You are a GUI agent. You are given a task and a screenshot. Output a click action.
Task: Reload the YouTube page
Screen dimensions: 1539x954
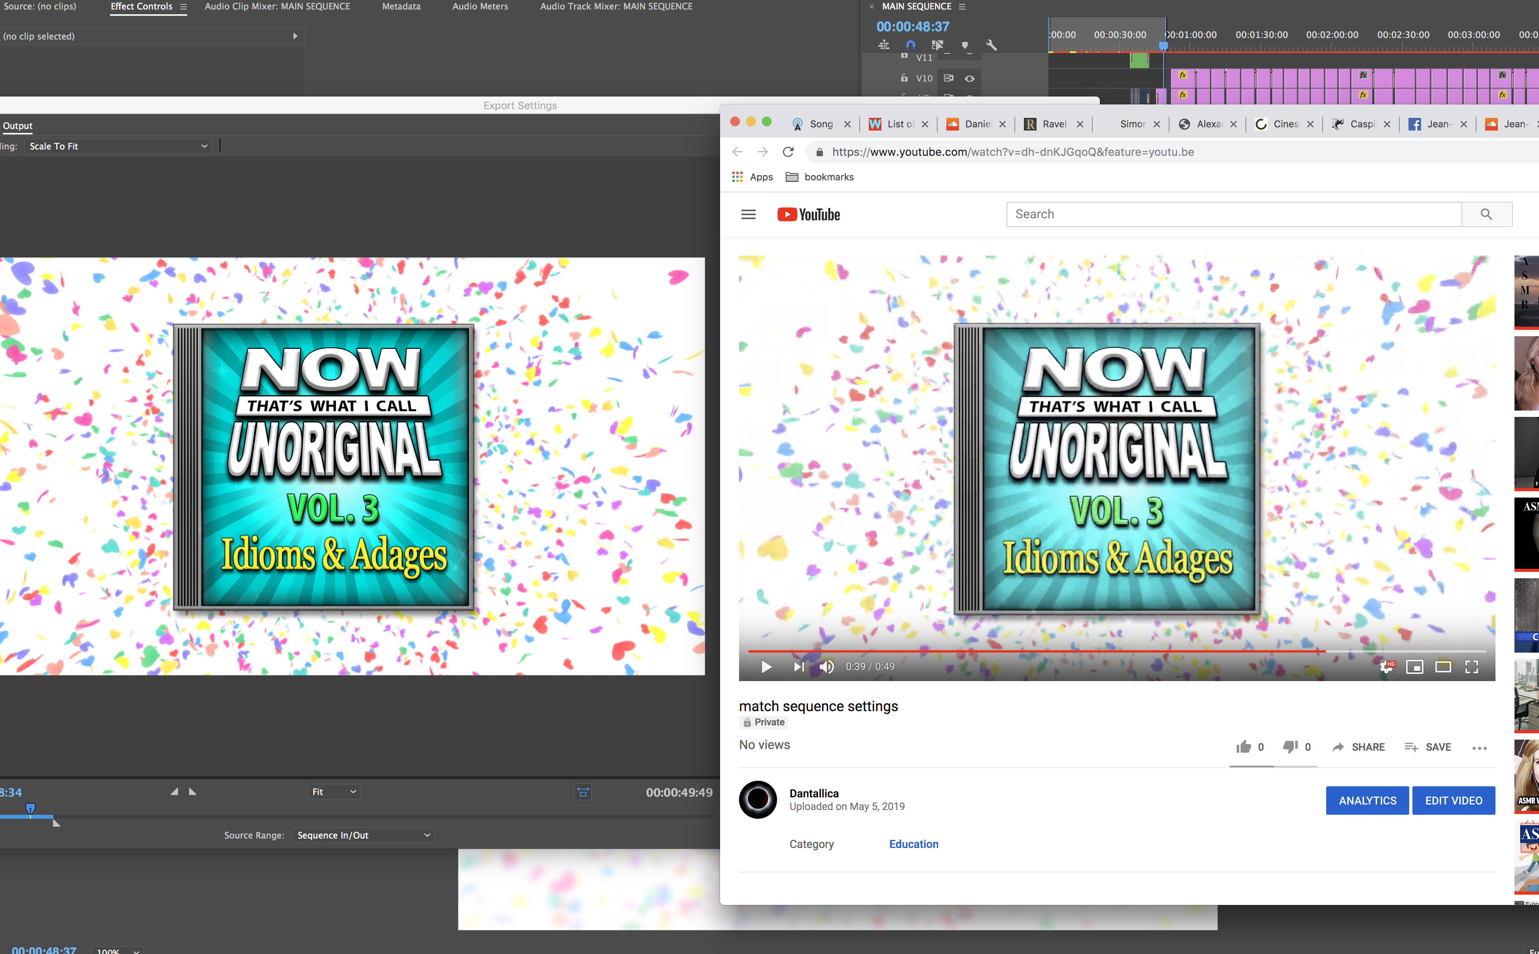[x=788, y=152]
